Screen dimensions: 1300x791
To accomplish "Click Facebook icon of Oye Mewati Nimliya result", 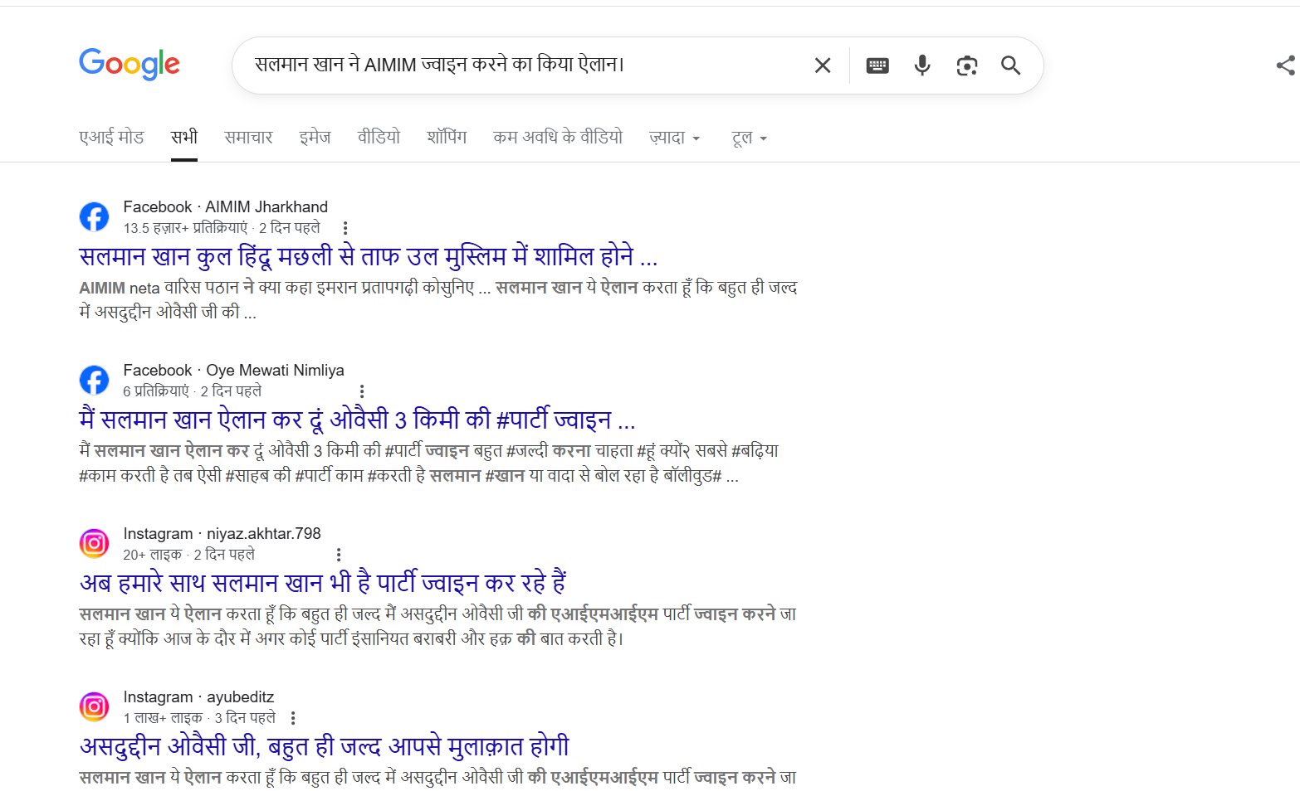I will 94,380.
